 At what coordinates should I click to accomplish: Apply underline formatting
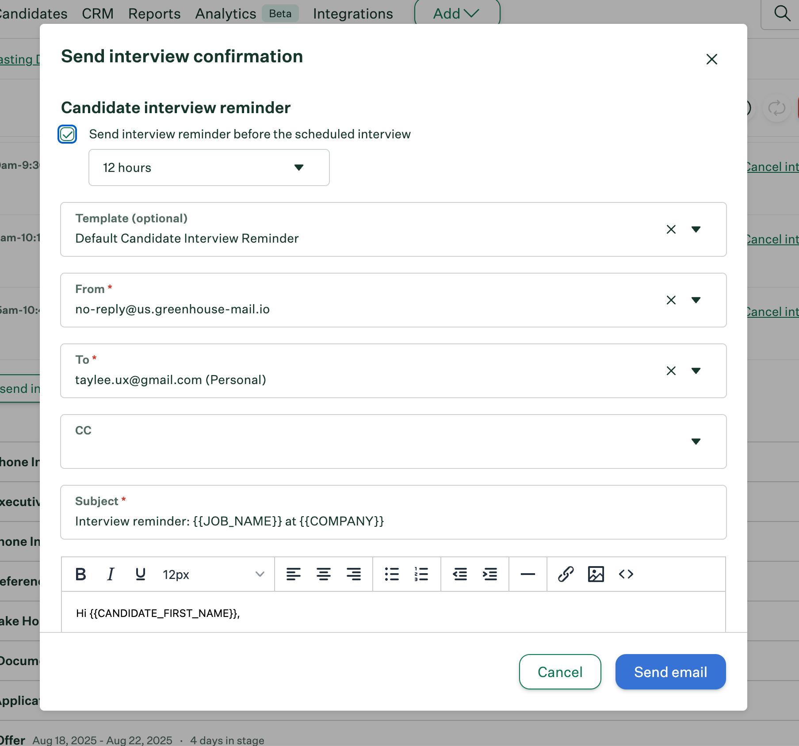coord(141,574)
